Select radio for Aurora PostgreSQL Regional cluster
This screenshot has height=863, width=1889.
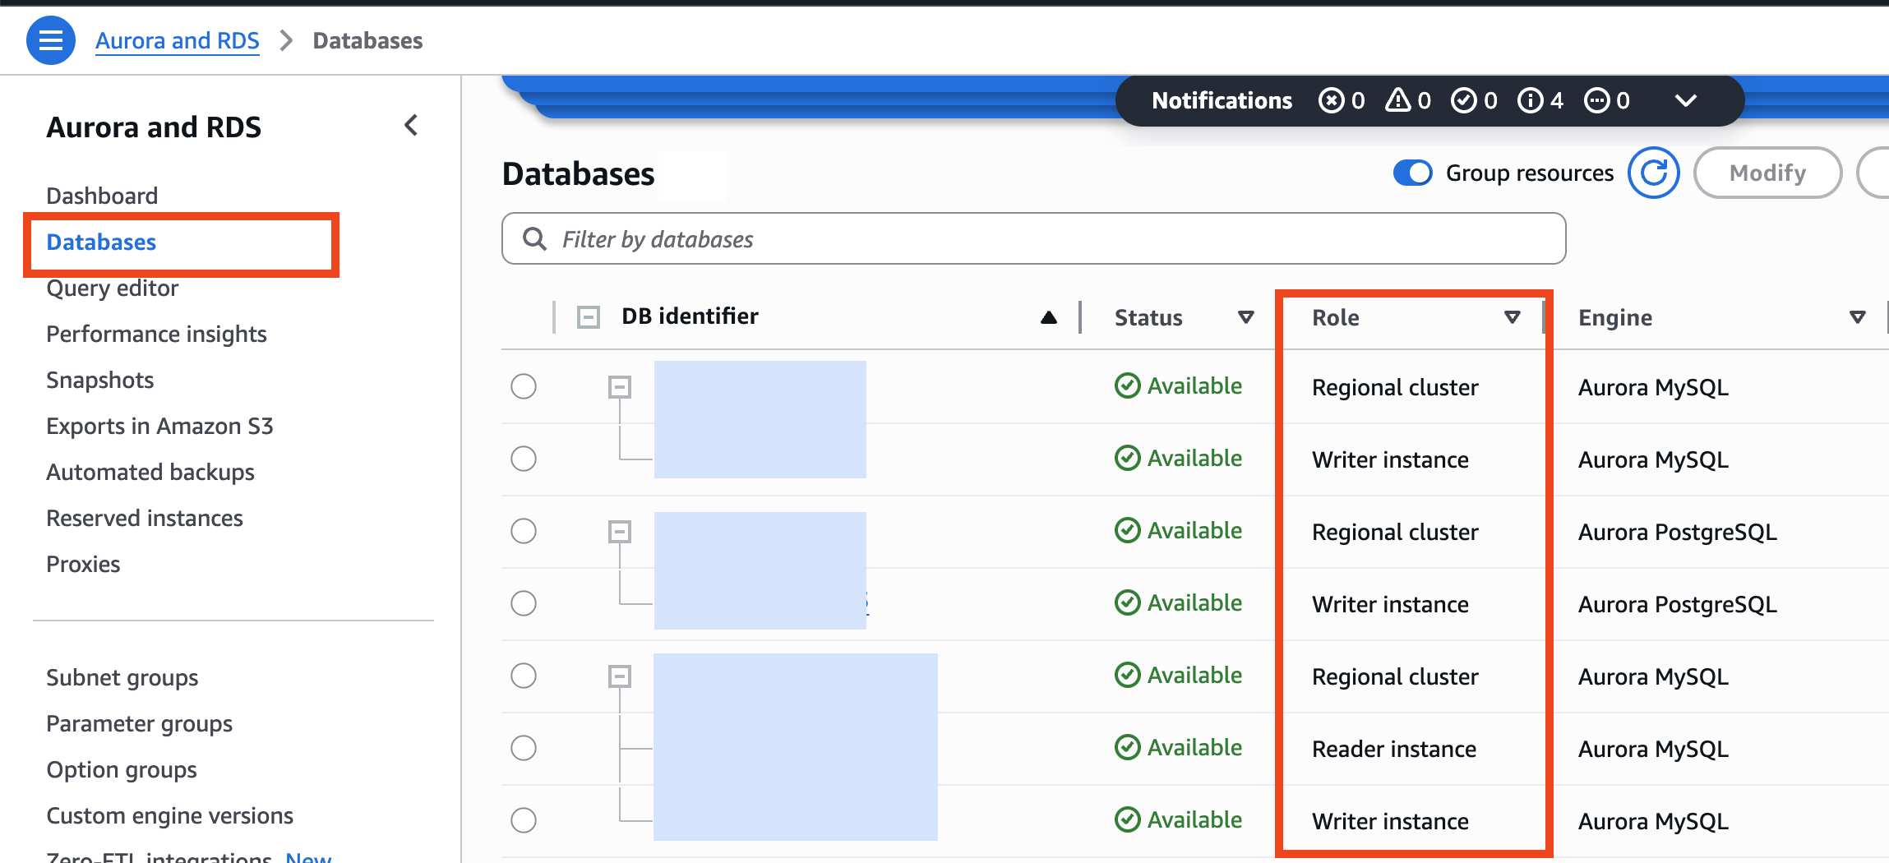tap(524, 531)
